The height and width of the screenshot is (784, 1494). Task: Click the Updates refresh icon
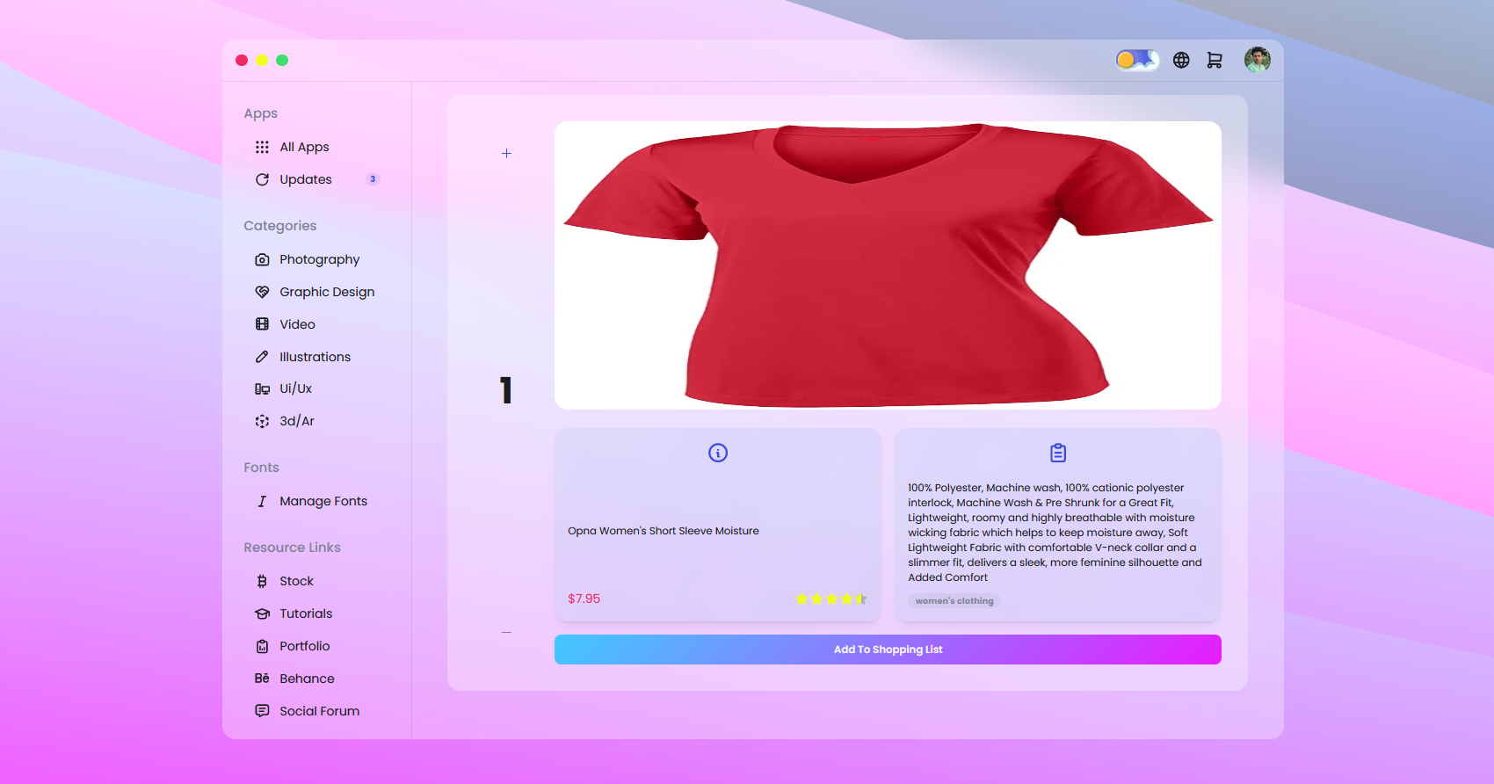coord(262,179)
